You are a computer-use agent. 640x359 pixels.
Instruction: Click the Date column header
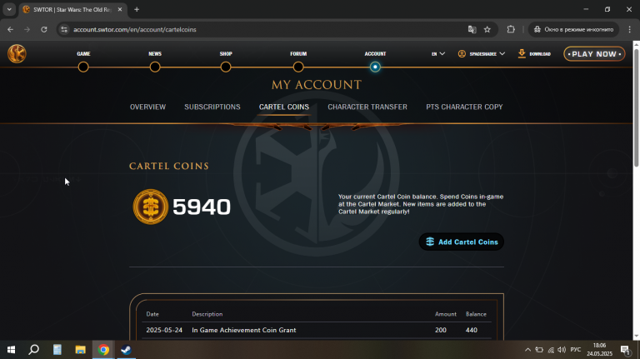(152, 314)
